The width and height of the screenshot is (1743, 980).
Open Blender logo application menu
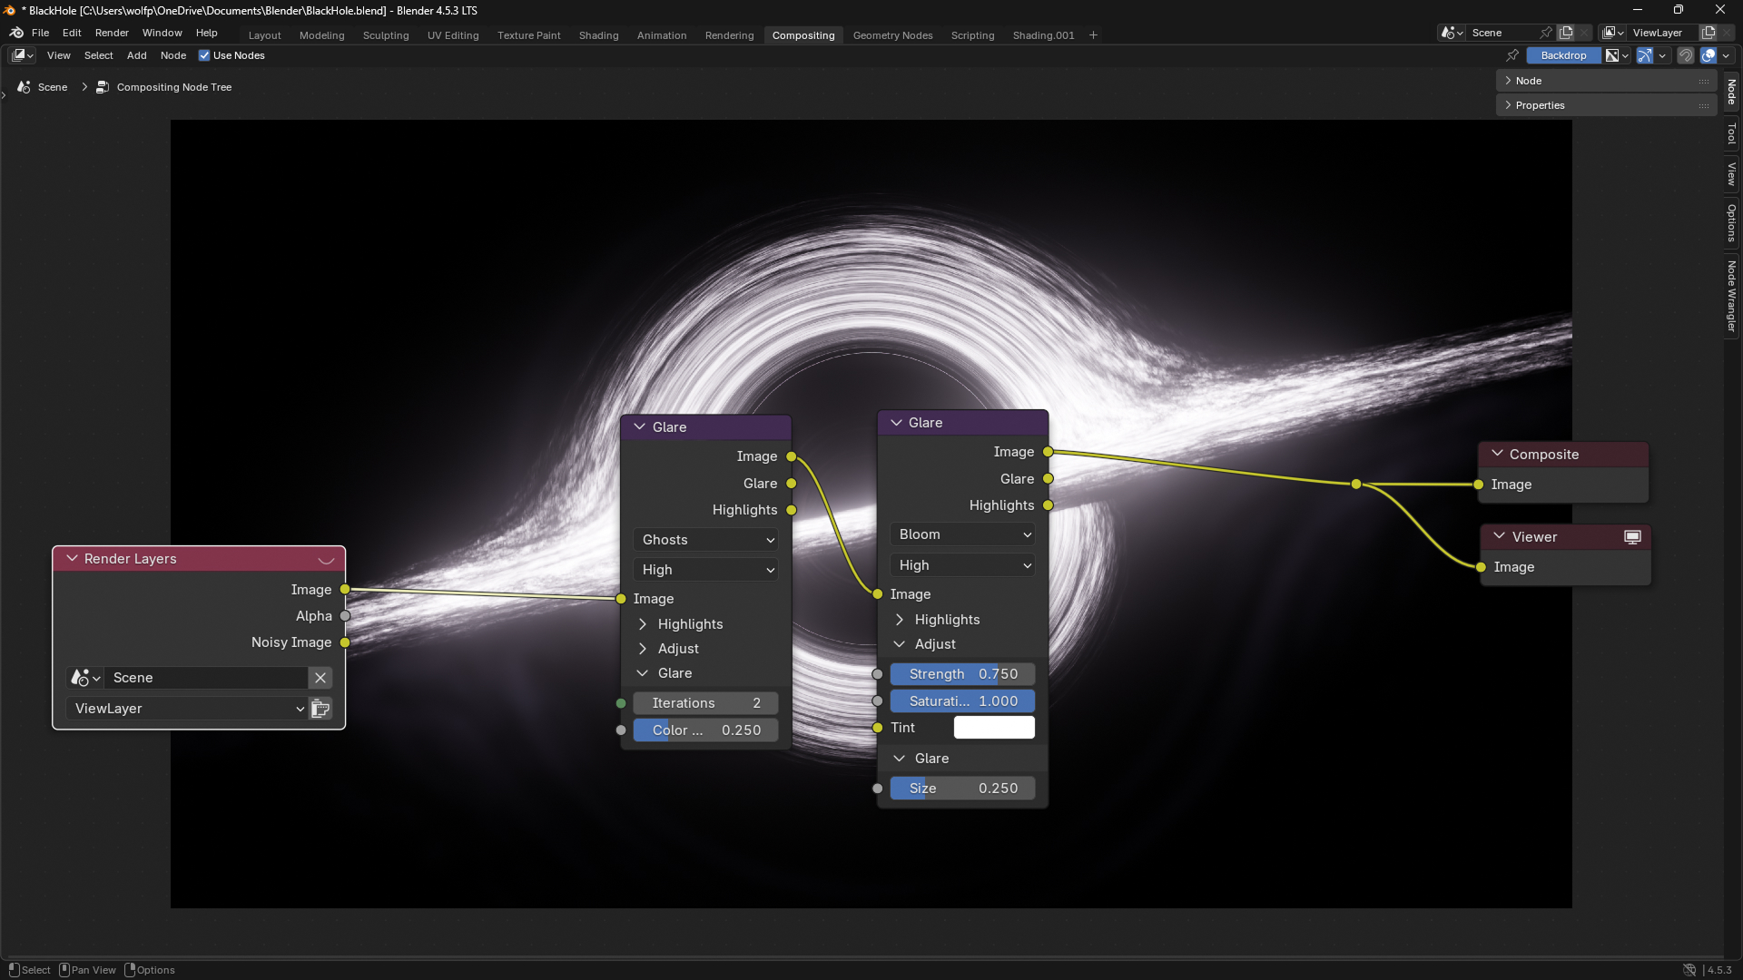(16, 33)
